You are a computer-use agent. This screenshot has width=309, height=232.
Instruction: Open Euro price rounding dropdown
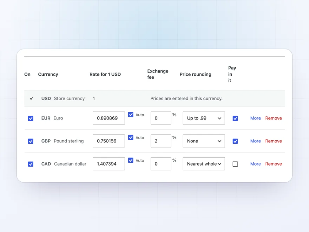pos(204,118)
